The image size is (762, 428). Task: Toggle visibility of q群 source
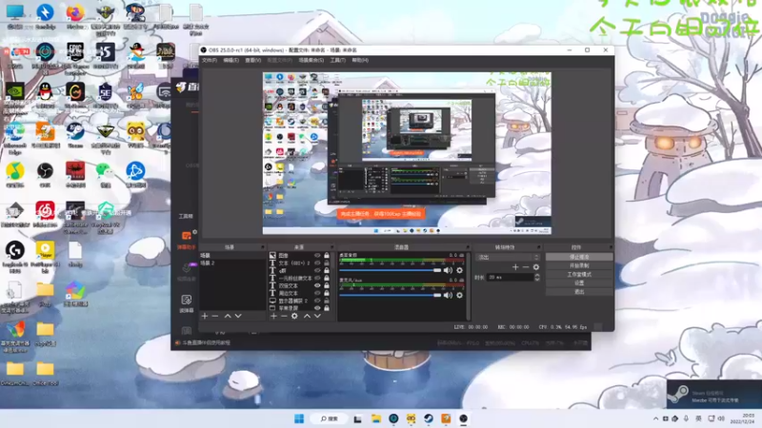click(317, 271)
